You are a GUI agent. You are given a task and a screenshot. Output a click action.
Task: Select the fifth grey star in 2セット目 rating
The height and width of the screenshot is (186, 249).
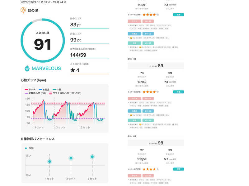click(x=157, y=92)
